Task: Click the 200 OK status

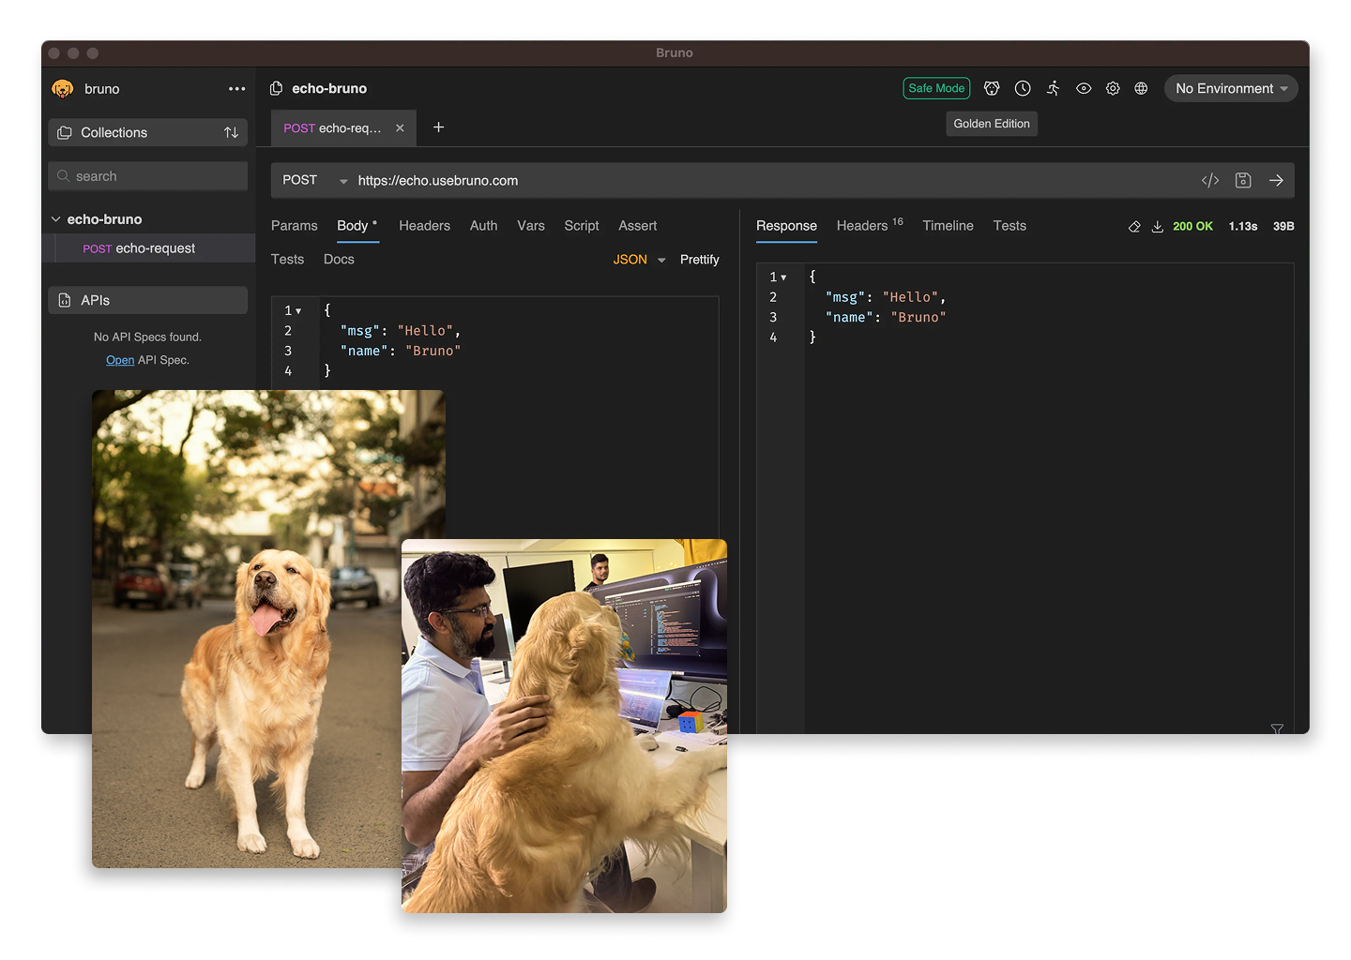Action: tap(1192, 227)
